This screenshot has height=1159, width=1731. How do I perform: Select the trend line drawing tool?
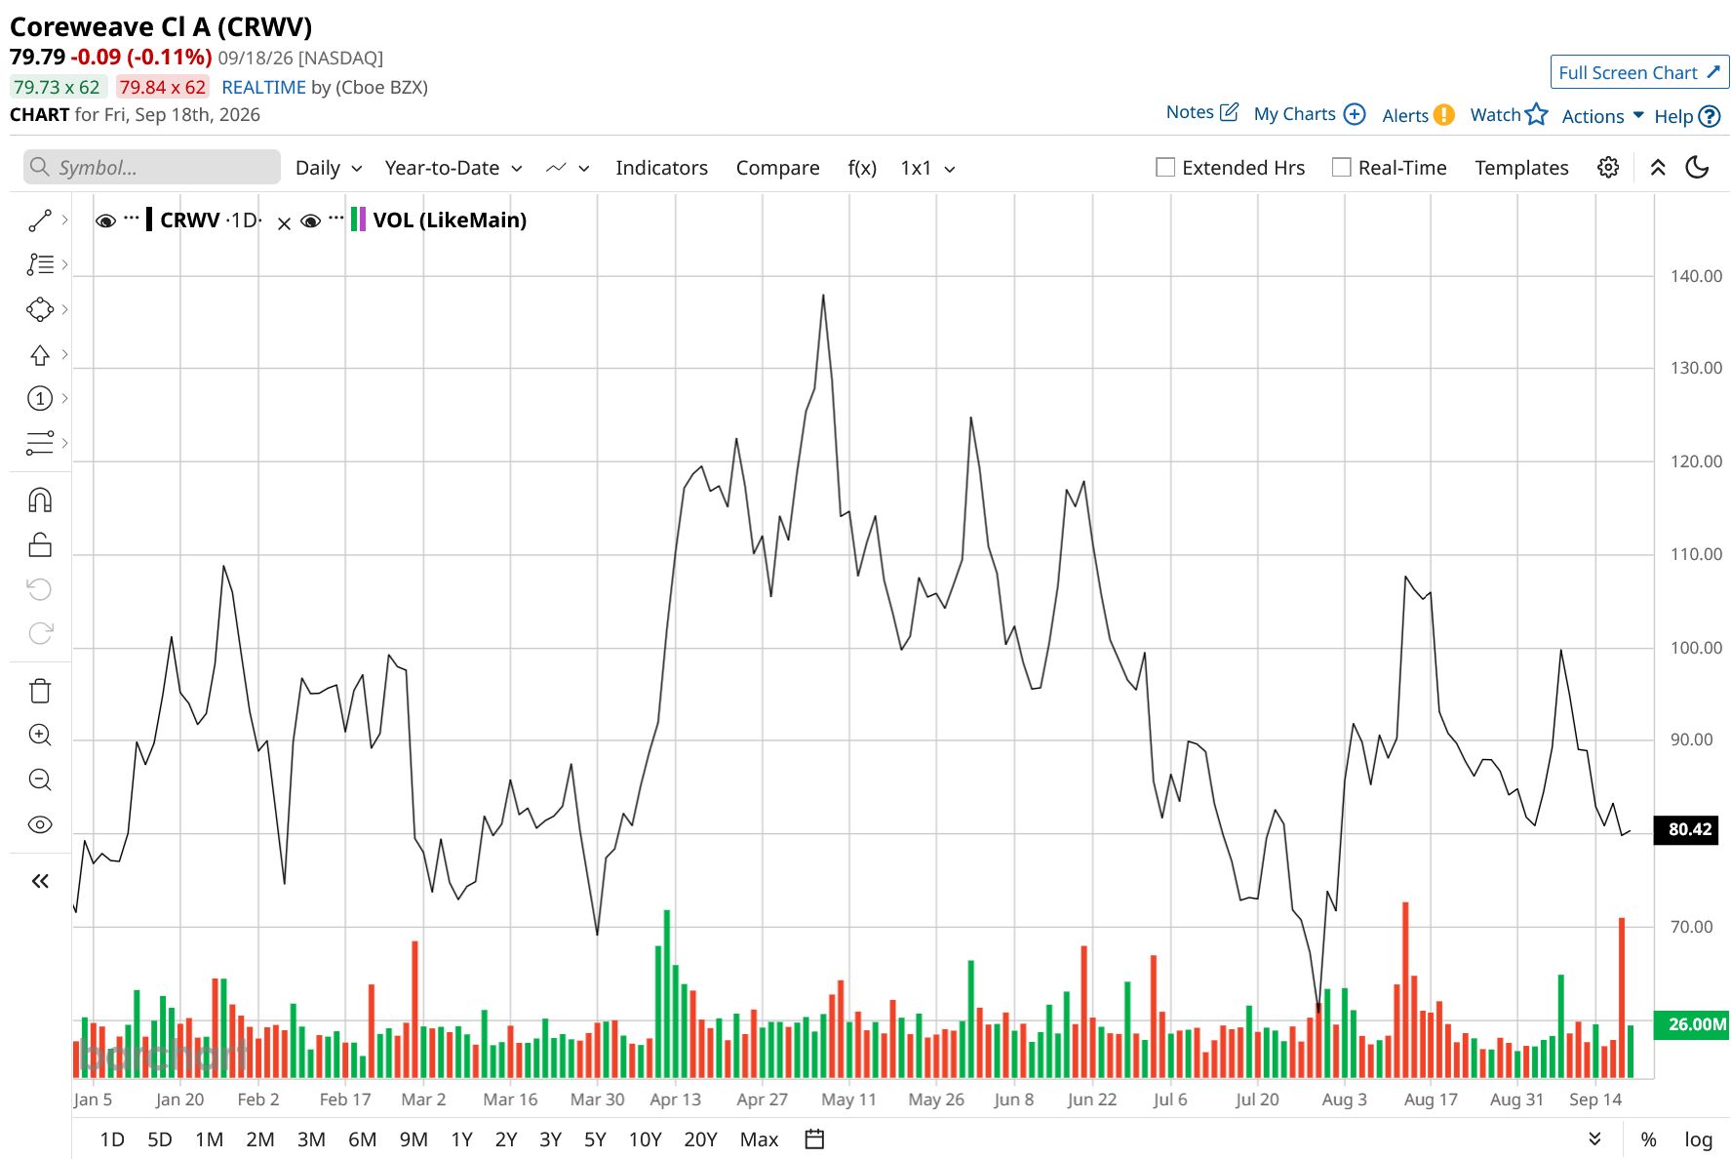tap(40, 220)
